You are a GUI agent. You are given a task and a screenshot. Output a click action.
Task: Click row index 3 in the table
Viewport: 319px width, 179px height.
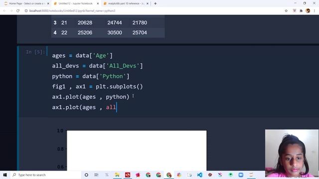coord(55,23)
